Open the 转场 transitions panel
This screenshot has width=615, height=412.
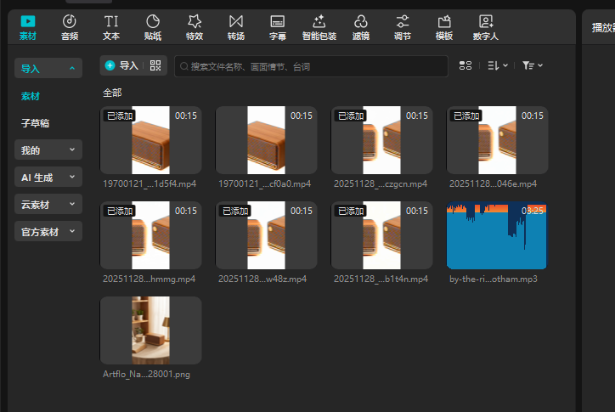tap(236, 27)
